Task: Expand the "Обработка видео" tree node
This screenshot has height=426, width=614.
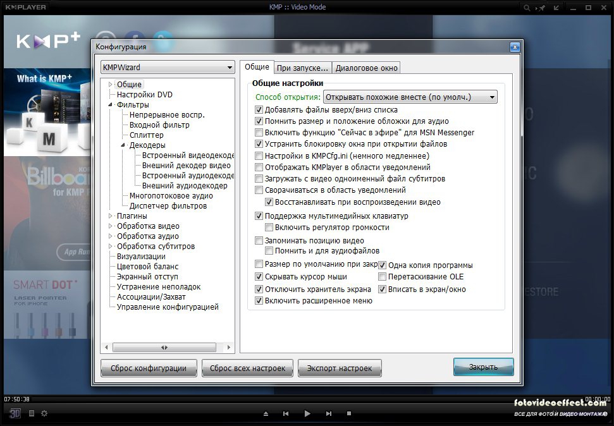Action: [x=111, y=226]
